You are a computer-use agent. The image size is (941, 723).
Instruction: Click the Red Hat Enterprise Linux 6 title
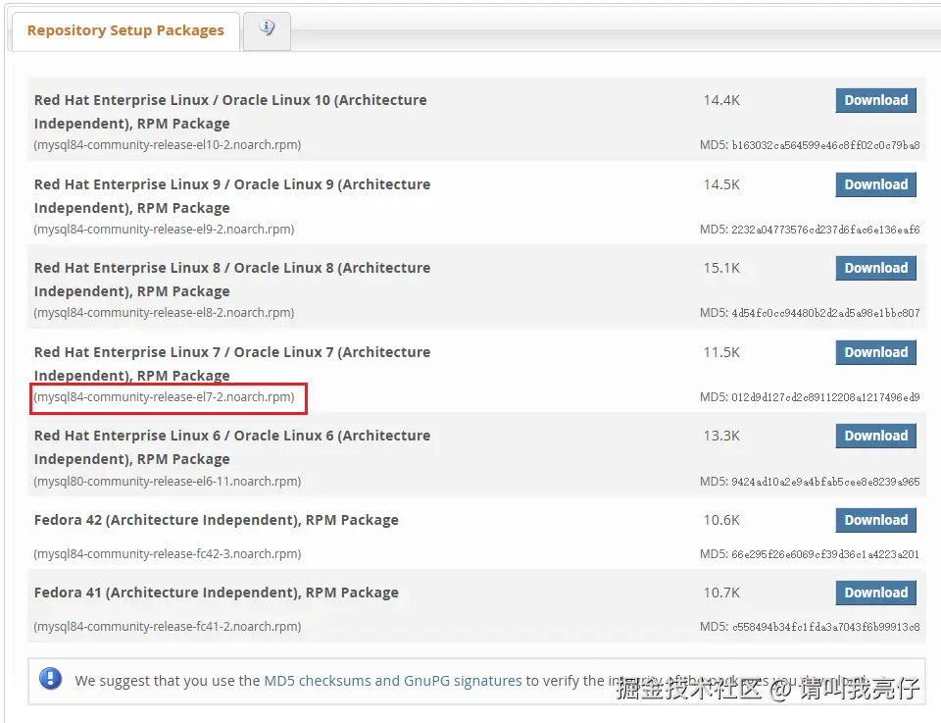click(232, 446)
